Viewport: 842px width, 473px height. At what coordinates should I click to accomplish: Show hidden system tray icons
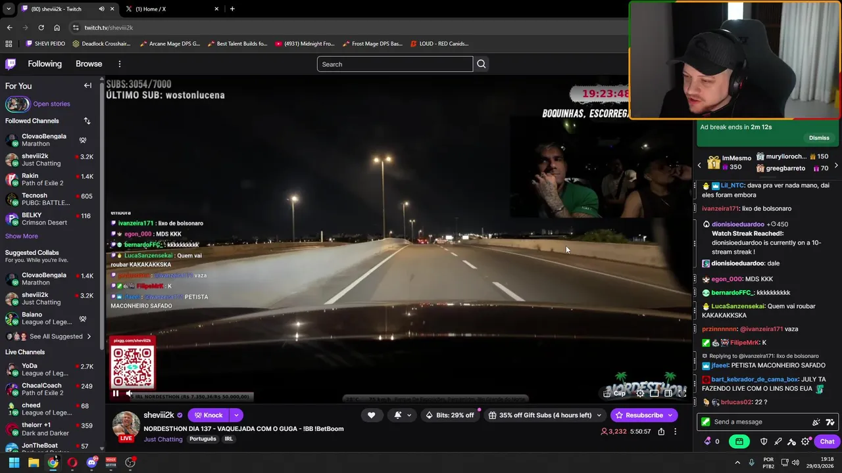pyautogui.click(x=737, y=462)
